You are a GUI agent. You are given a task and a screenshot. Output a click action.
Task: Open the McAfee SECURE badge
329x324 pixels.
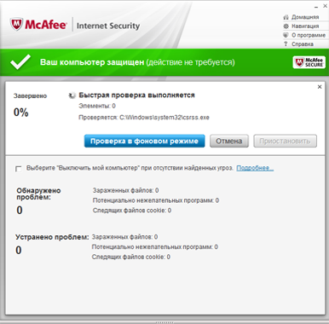(309, 62)
